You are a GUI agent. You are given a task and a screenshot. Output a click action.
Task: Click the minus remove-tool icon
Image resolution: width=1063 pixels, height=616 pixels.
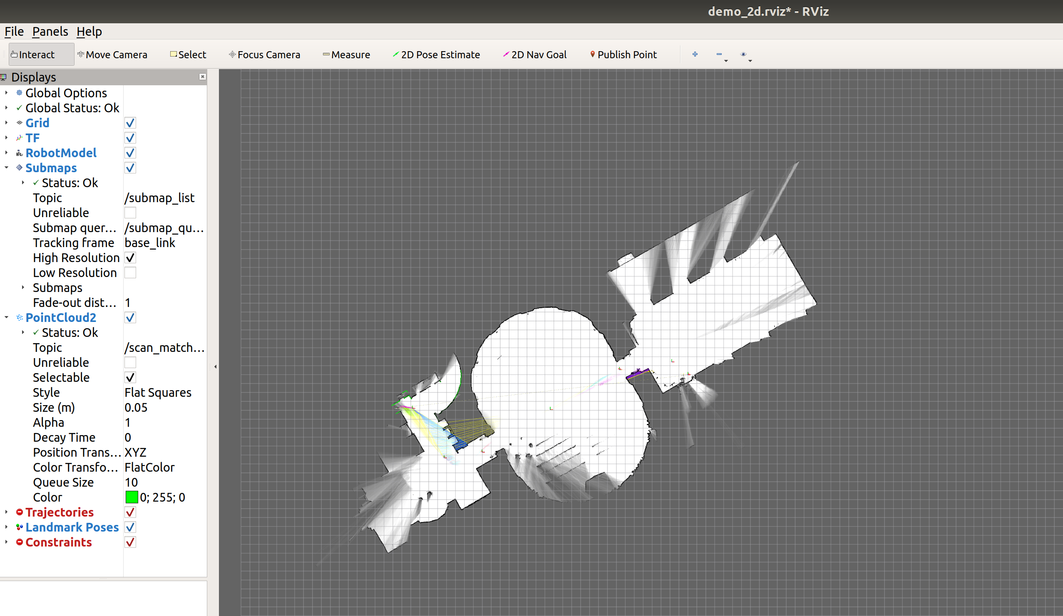(719, 54)
